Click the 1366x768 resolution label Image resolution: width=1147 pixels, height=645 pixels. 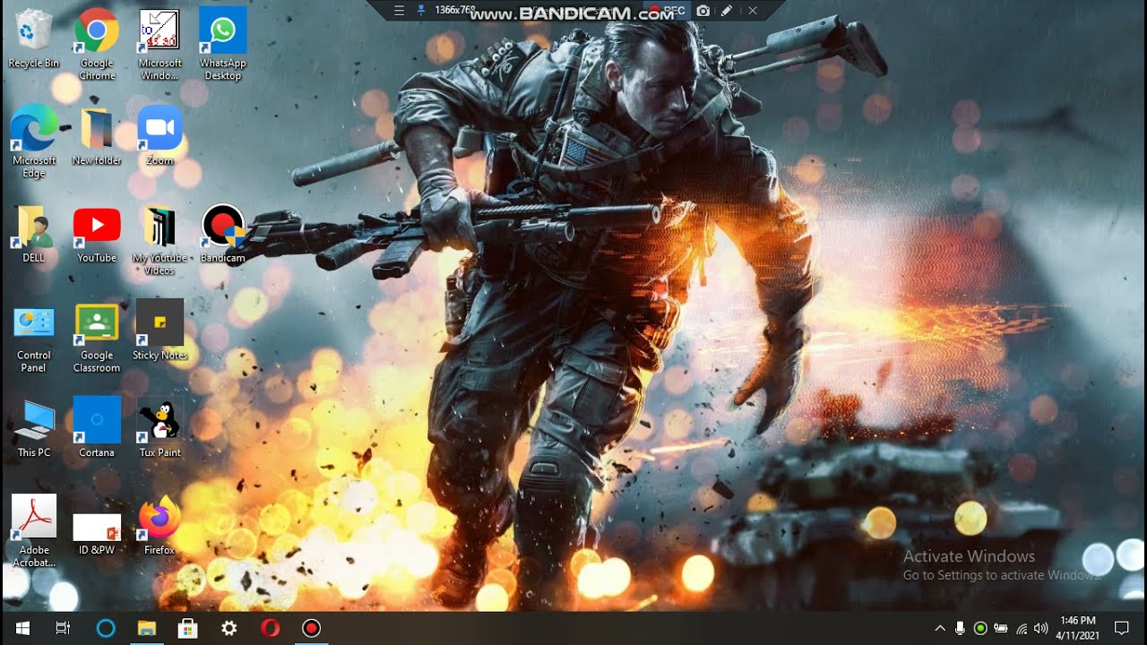pyautogui.click(x=455, y=11)
